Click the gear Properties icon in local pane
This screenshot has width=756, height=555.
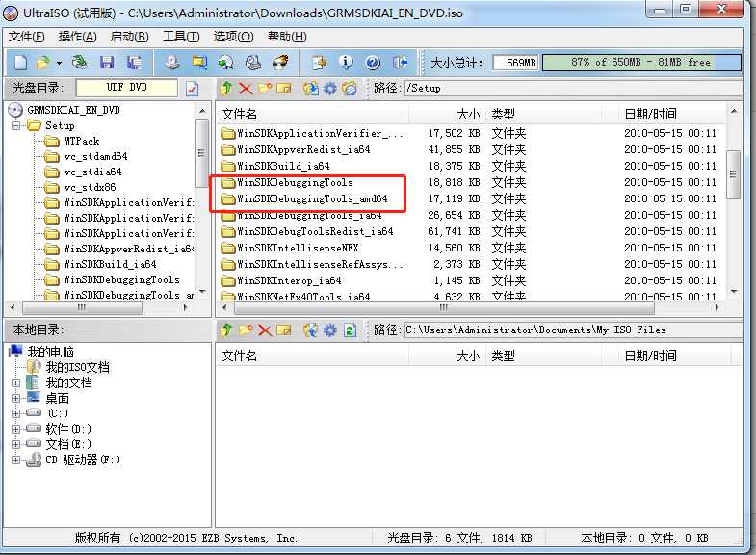point(329,330)
